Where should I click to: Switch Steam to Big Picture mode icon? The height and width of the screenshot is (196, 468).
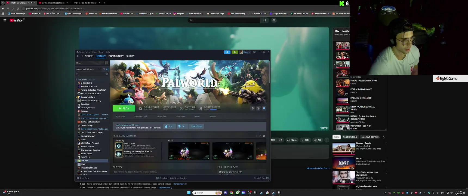point(254,52)
